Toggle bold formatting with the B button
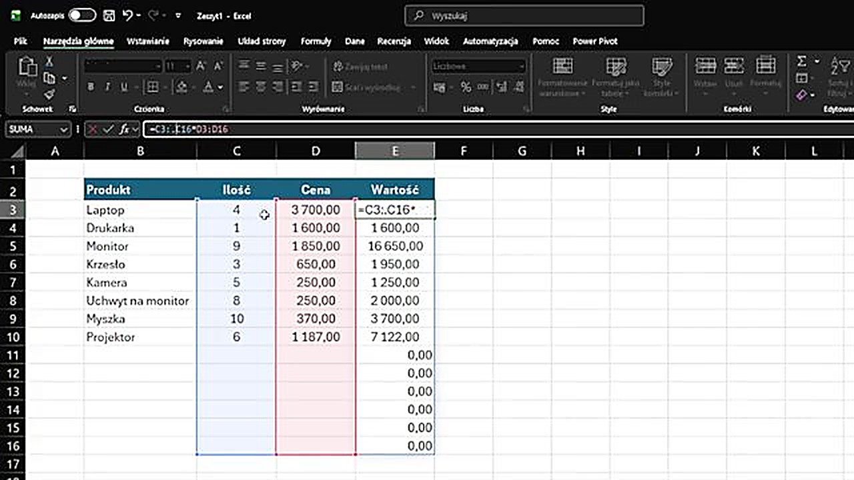 (91, 87)
